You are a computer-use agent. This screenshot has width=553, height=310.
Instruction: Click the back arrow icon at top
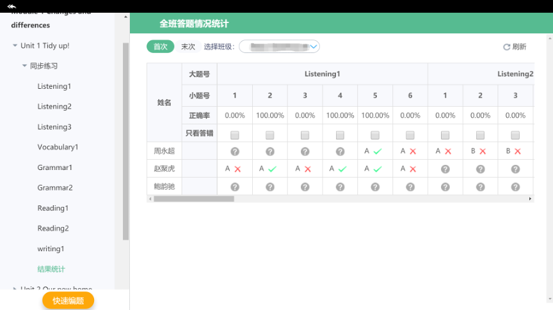click(12, 6)
